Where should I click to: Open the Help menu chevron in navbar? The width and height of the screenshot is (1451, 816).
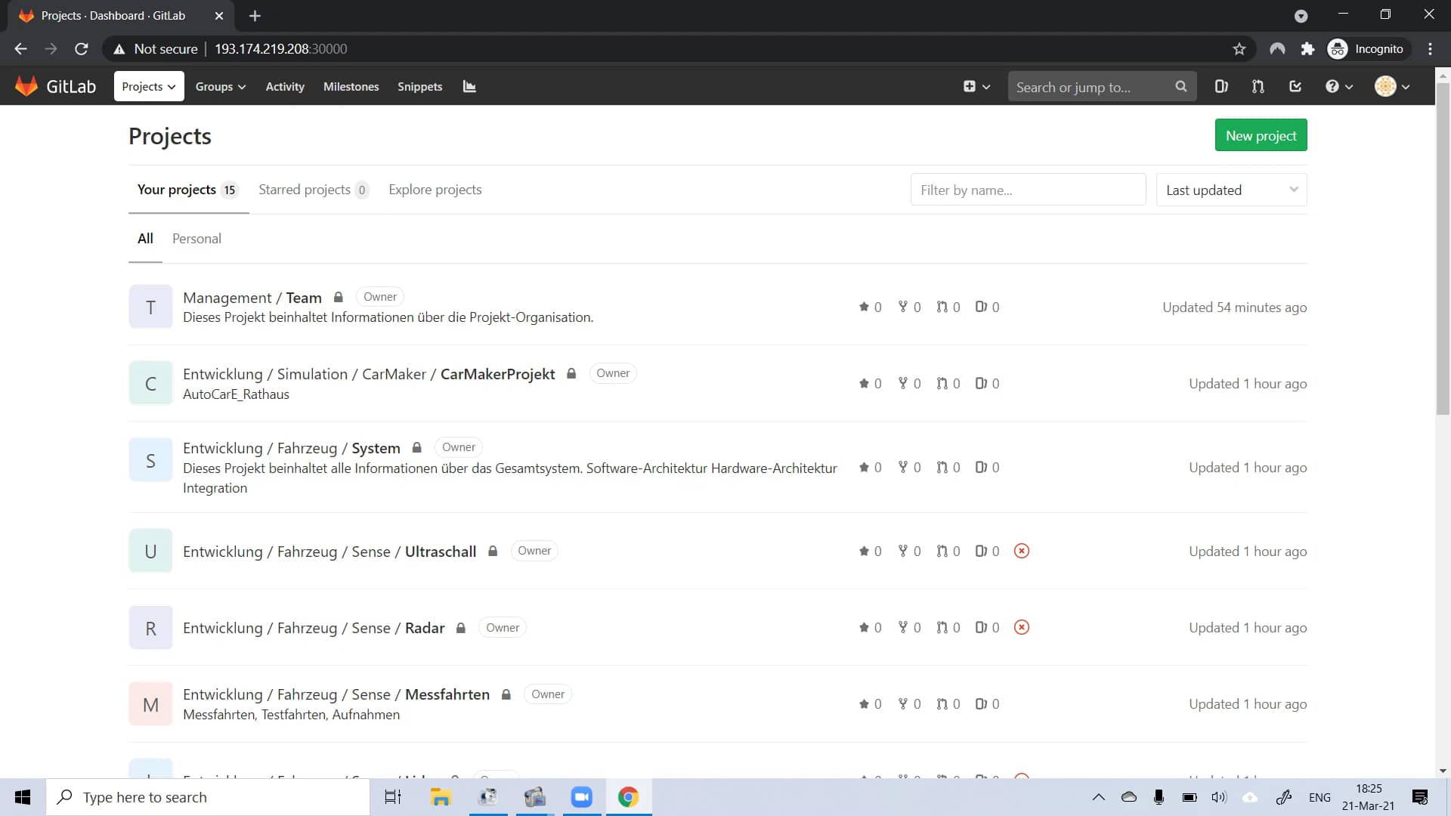point(1349,86)
